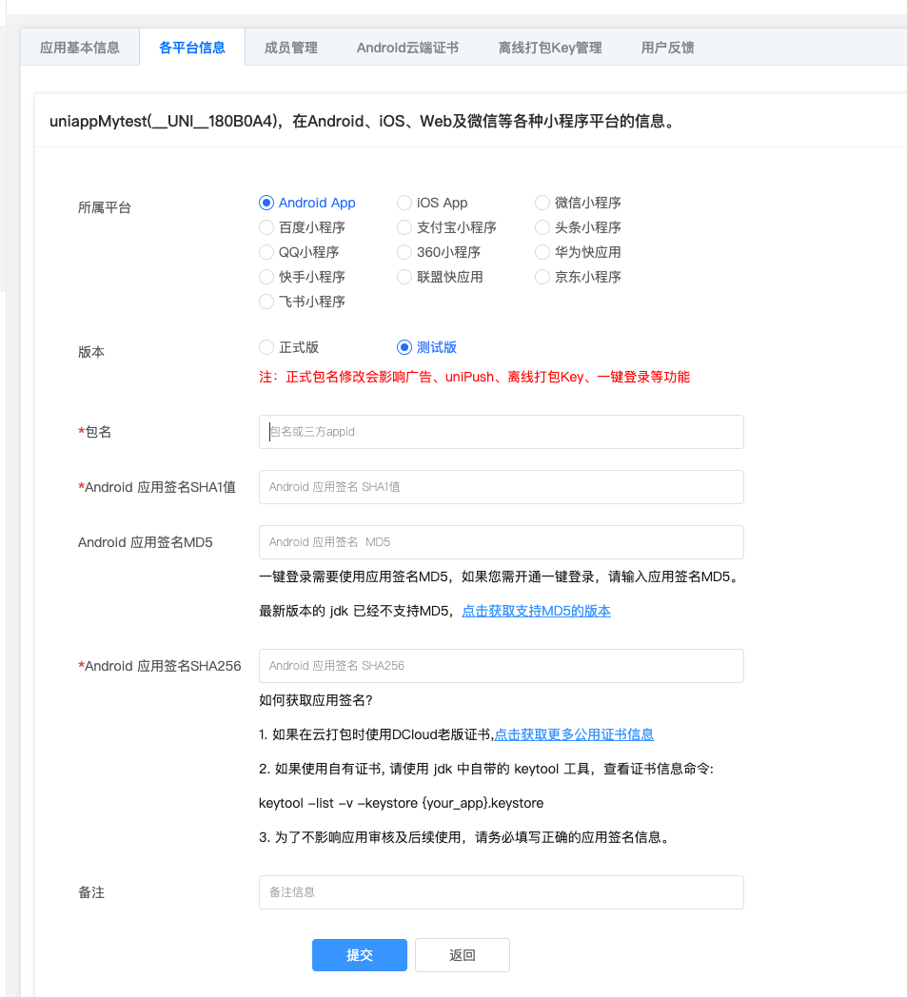Image resolution: width=907 pixels, height=997 pixels.
Task: Click the 备注信息 input field
Action: tap(502, 892)
